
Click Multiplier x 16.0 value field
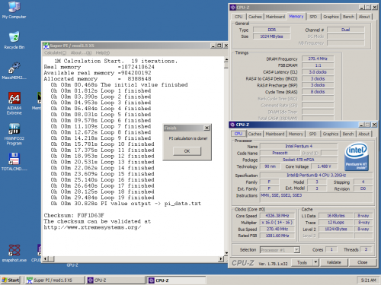277,223
